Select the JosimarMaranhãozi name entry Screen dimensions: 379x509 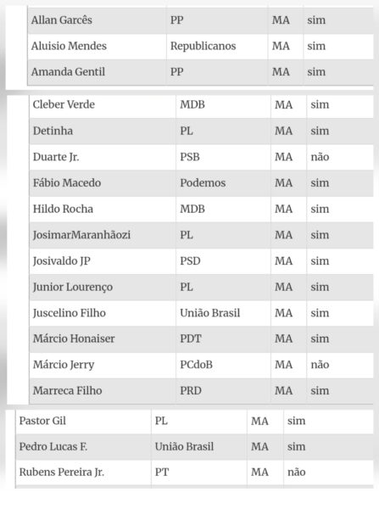pos(81,235)
